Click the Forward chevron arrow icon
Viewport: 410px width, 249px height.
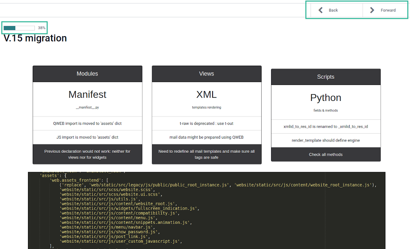372,10
